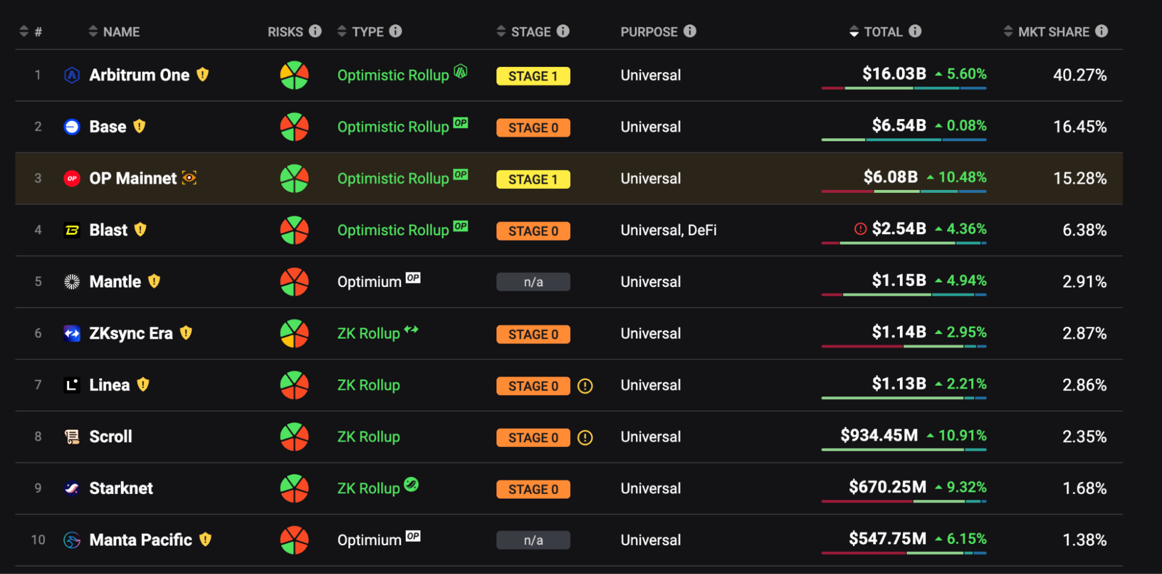1162x574 pixels.
Task: Click the Arbitrum One risk pie chart
Action: tap(294, 75)
